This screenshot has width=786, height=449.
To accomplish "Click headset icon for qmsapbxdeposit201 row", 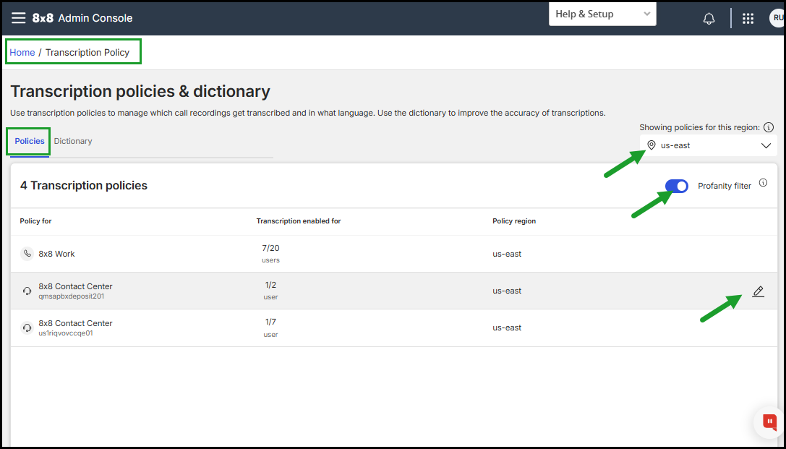I will [x=27, y=291].
